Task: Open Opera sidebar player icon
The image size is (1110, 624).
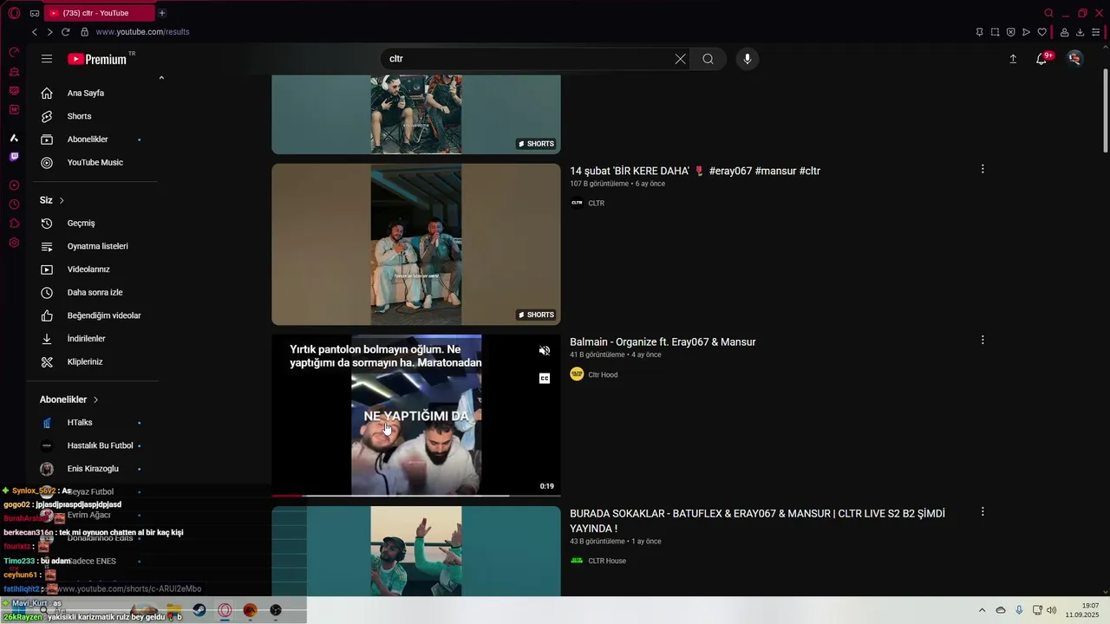Action: 14,185
